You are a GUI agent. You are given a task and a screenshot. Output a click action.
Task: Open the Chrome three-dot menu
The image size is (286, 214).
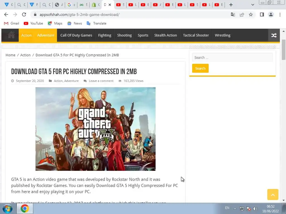point(280,14)
